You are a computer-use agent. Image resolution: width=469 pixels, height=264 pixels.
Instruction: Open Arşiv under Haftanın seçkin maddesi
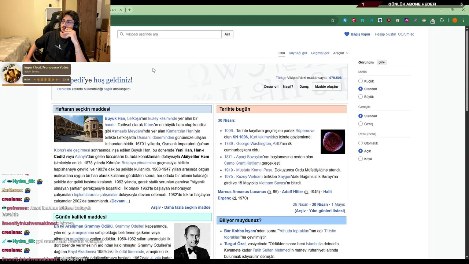click(x=156, y=208)
